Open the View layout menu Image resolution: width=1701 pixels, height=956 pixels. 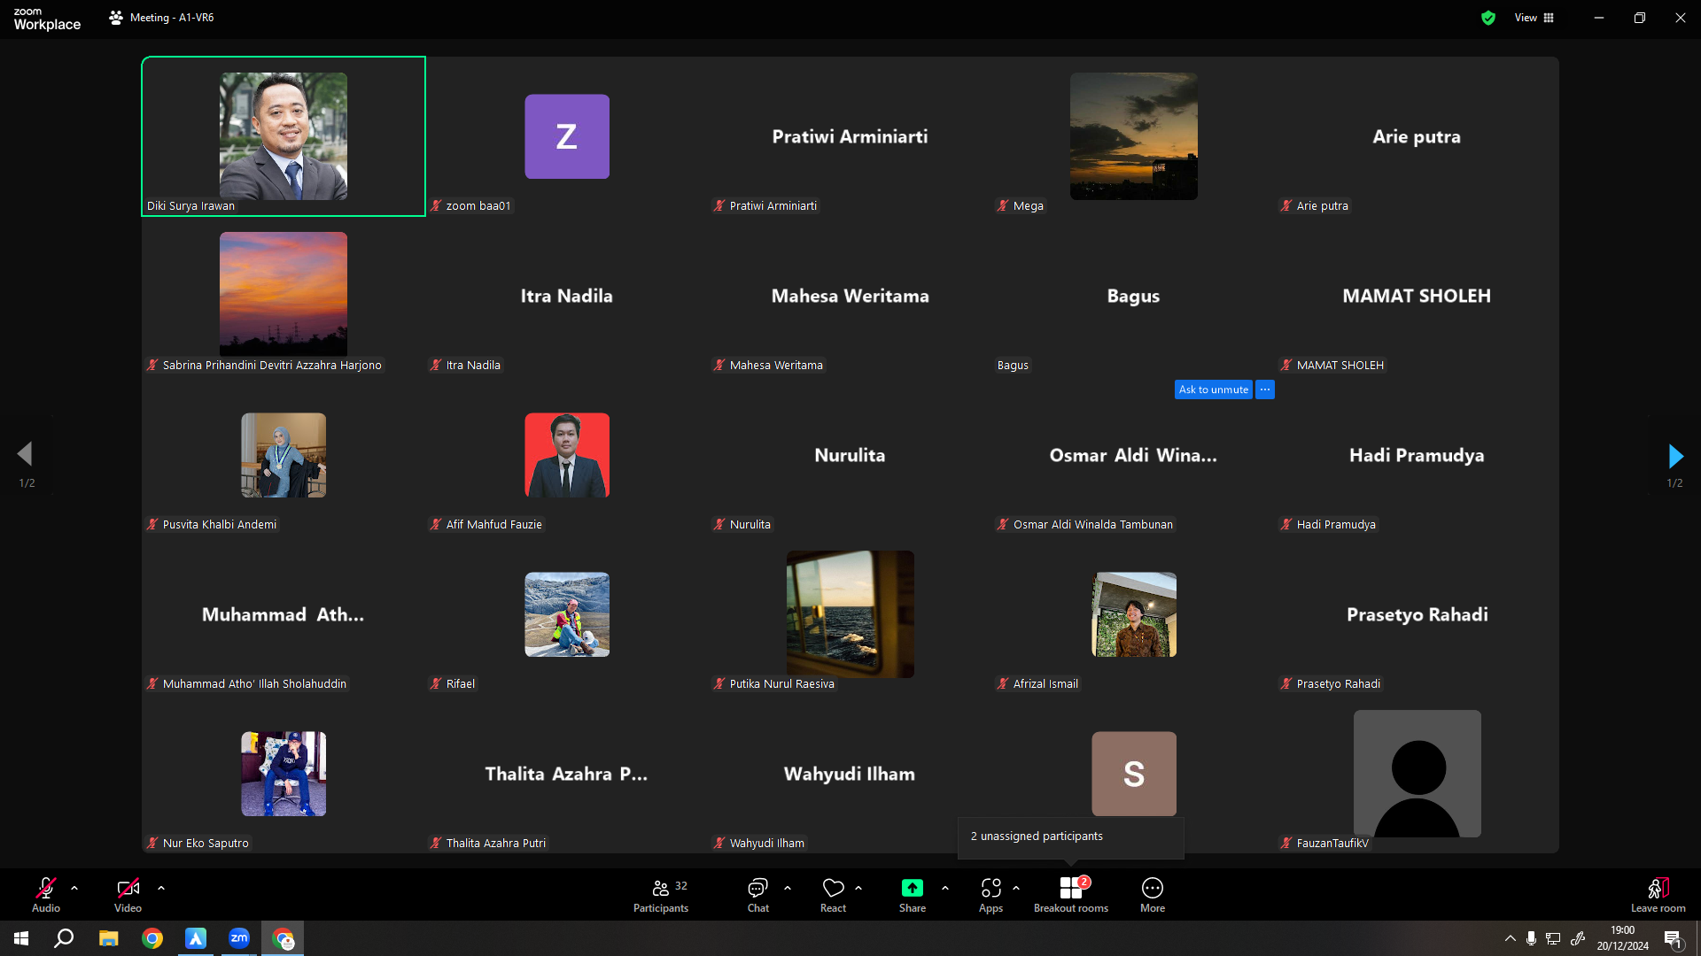click(x=1534, y=18)
